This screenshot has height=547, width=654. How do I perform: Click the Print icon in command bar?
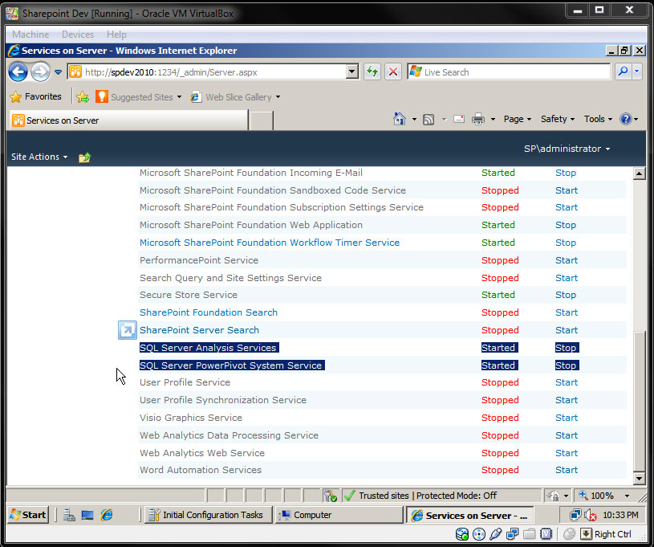pos(478,120)
